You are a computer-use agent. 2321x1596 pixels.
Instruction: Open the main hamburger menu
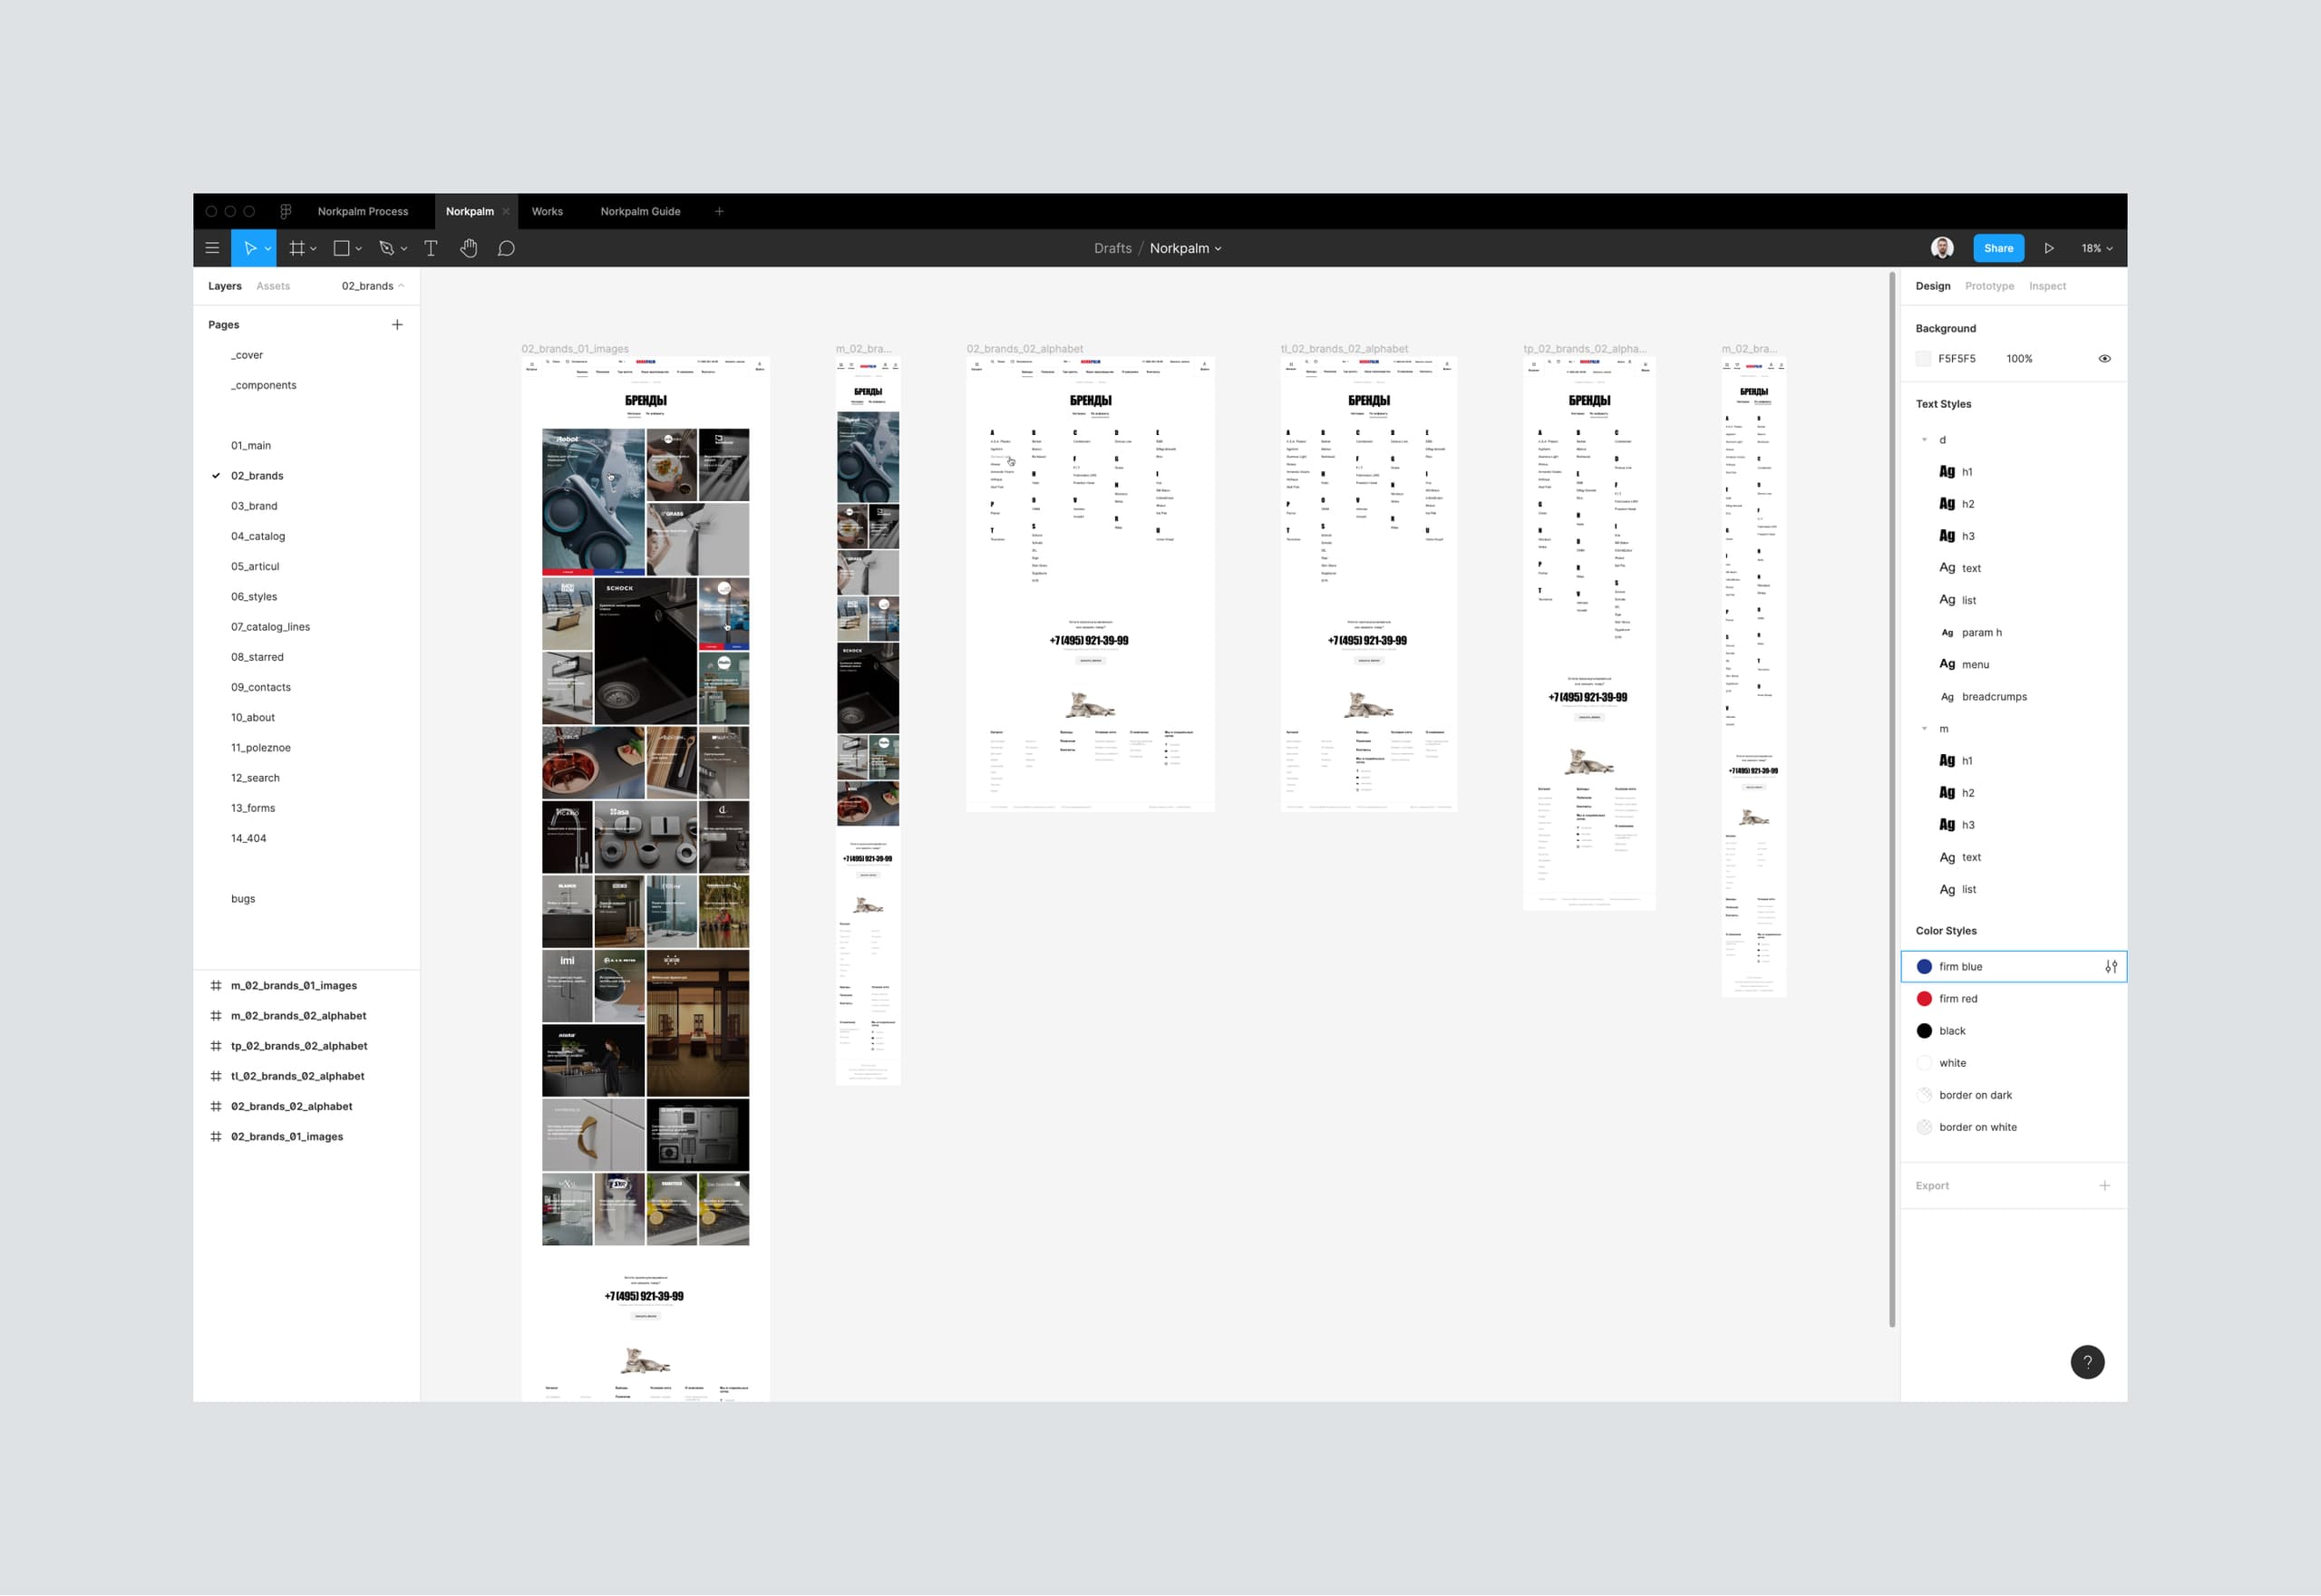click(212, 248)
